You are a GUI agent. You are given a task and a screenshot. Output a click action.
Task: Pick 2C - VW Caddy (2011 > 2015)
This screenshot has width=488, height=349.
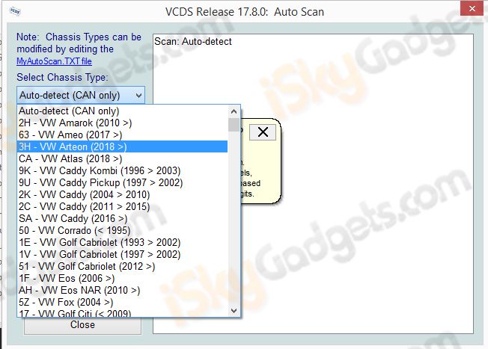(x=122, y=206)
